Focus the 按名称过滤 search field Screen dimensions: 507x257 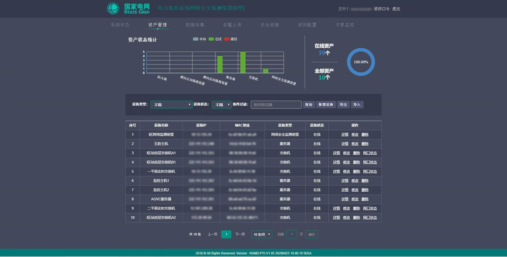[x=276, y=105]
